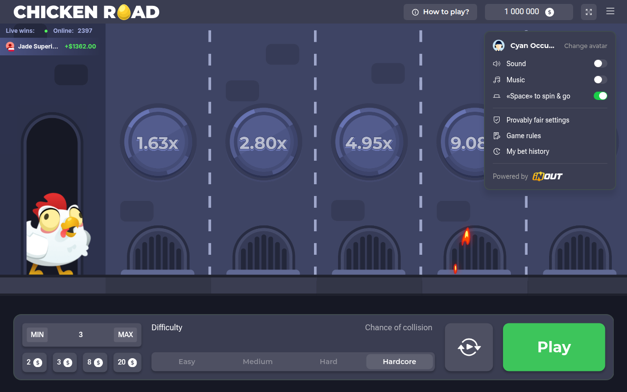627x392 pixels.
Task: Turn on the Sound toggle
Action: tap(600, 64)
